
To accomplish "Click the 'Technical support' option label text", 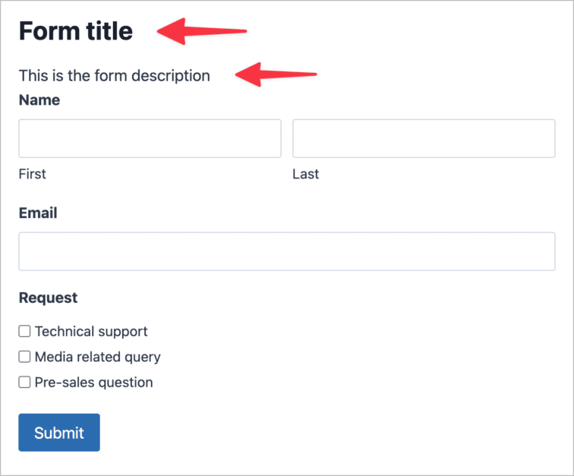I will pos(91,331).
